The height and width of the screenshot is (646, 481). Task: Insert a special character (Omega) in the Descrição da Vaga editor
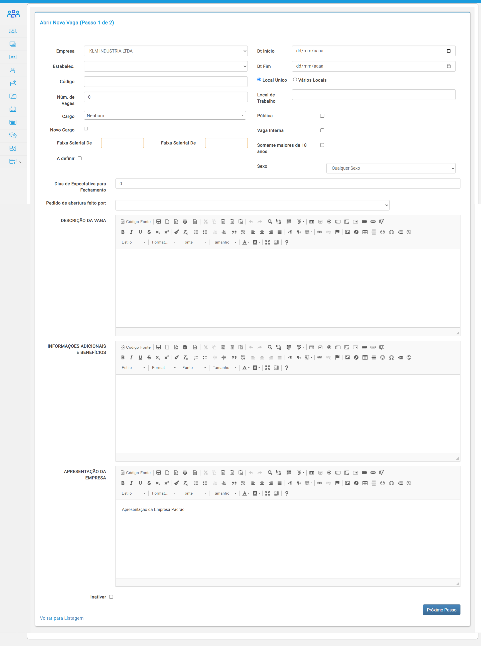point(391,232)
